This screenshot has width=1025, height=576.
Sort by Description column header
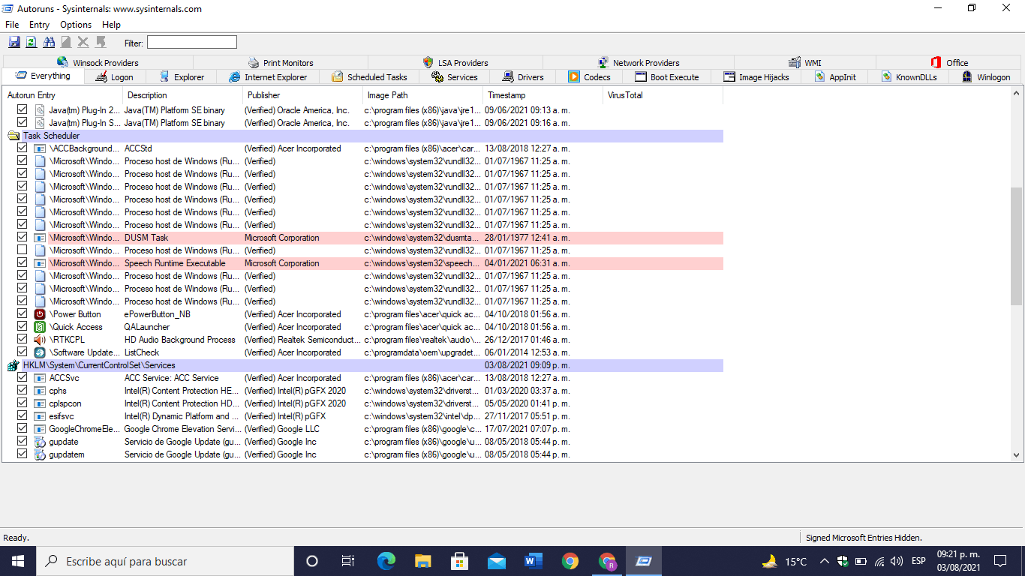pyautogui.click(x=183, y=95)
